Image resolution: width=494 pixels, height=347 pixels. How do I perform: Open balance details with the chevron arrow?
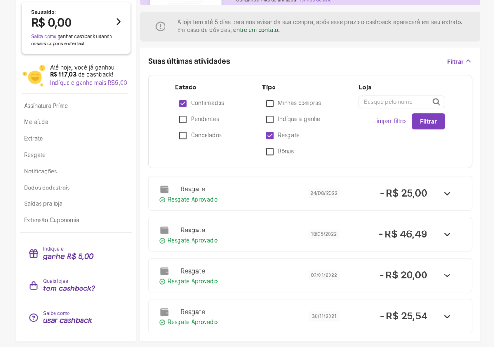119,22
